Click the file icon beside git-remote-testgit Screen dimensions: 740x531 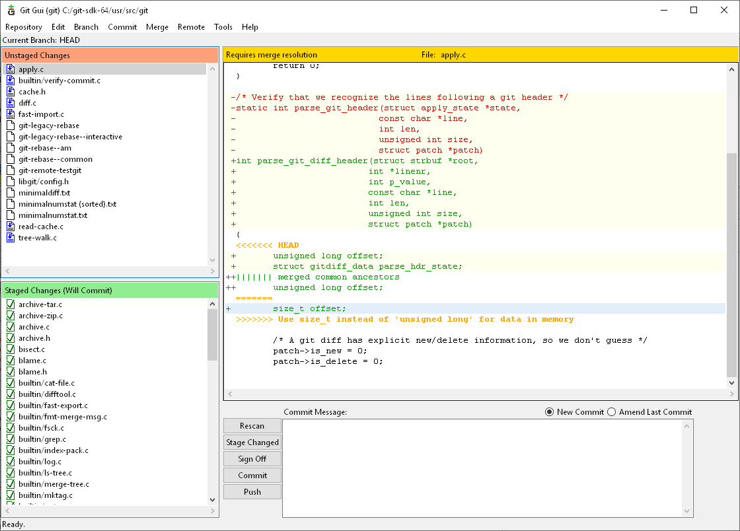tap(11, 170)
